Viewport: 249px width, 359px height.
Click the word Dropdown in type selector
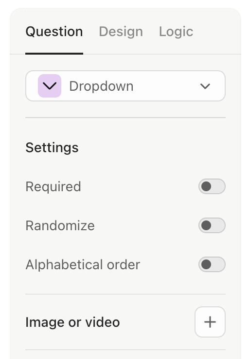pos(101,86)
